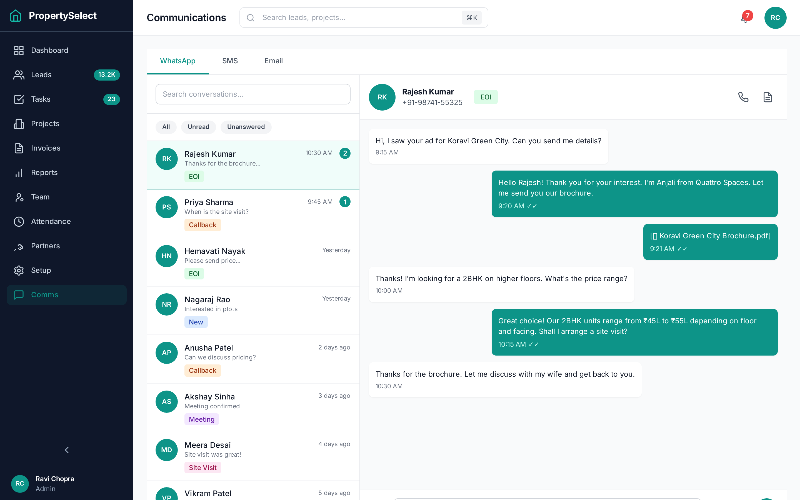Open the RC profile avatar in top bar
Image resolution: width=800 pixels, height=500 pixels.
775,18
